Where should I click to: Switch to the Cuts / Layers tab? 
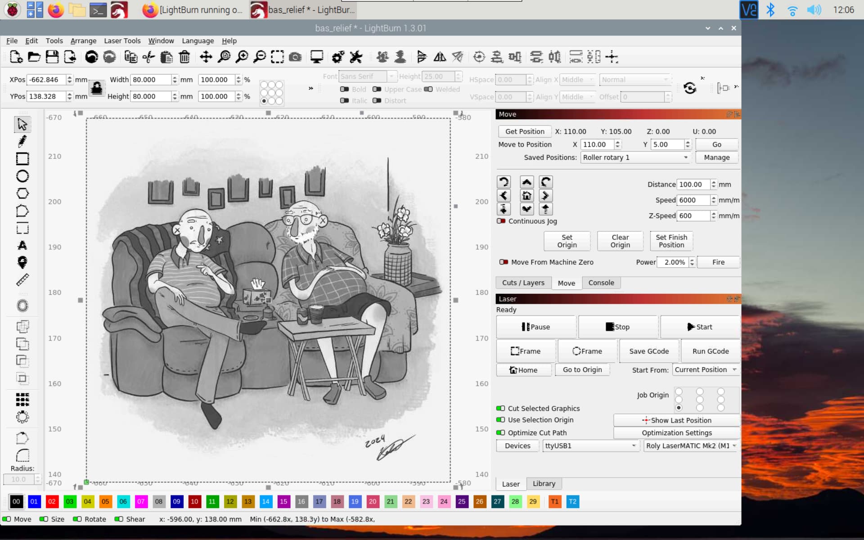click(x=523, y=283)
